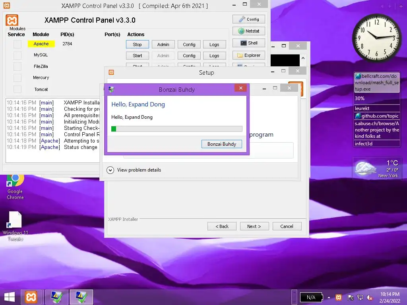
Task: Click Next in the XAMPP Installer
Action: pos(254,226)
